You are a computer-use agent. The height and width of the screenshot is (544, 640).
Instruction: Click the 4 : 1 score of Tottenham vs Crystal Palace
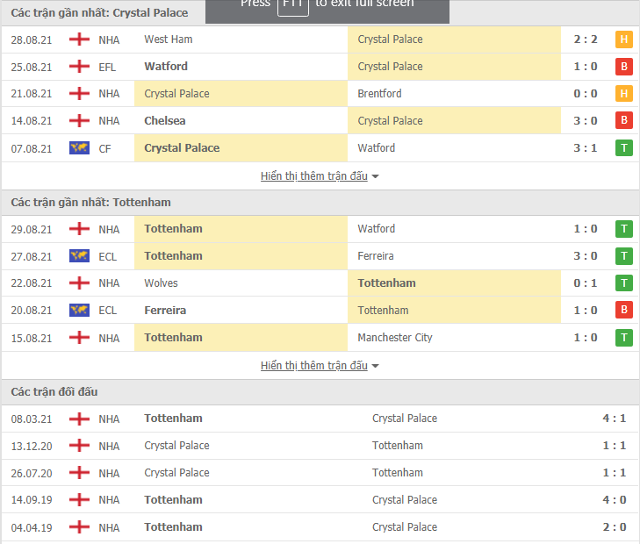click(x=614, y=419)
